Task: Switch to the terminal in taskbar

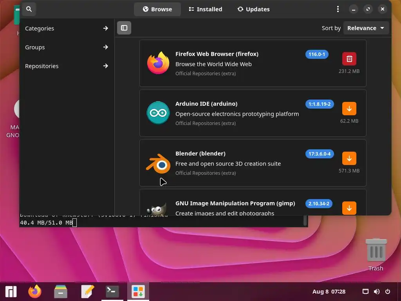Action: tap(112, 292)
